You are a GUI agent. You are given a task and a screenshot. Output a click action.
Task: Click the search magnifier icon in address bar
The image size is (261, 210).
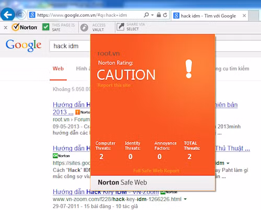pos(146,15)
